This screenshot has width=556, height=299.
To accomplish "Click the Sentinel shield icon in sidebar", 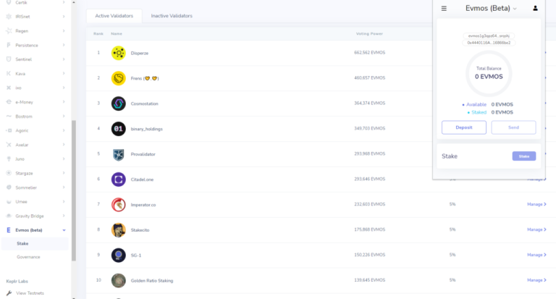I will (x=9, y=59).
